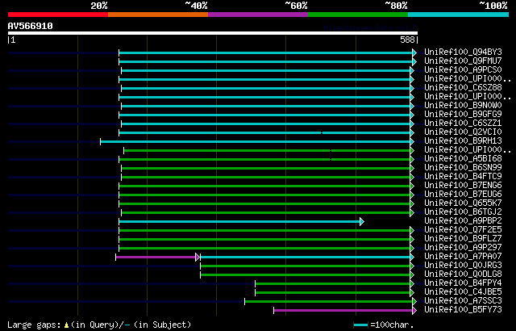Click the UniRef100_B7EUG6 label
Screen dimensions: 516x331
click(463, 195)
